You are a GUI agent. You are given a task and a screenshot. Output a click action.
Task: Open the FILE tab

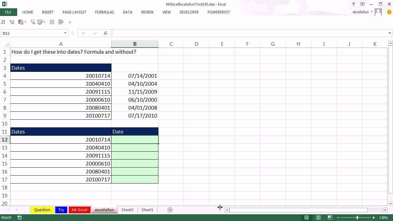pyautogui.click(x=8, y=12)
